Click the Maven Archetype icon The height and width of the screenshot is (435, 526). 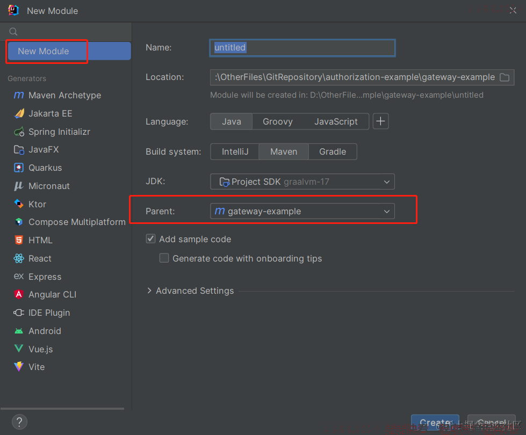pos(19,95)
